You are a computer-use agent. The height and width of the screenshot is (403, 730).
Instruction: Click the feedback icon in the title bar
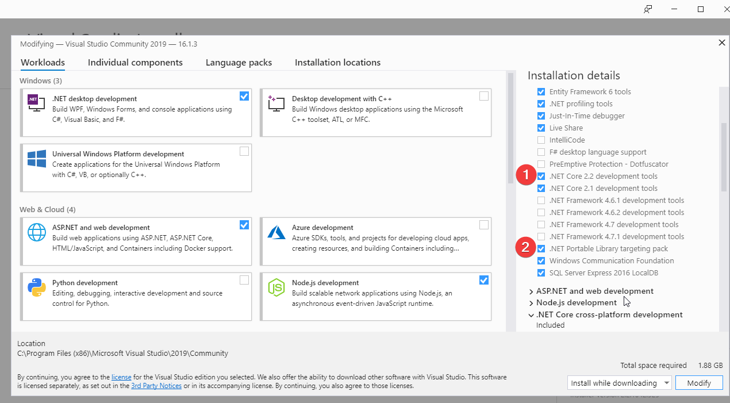click(x=648, y=9)
